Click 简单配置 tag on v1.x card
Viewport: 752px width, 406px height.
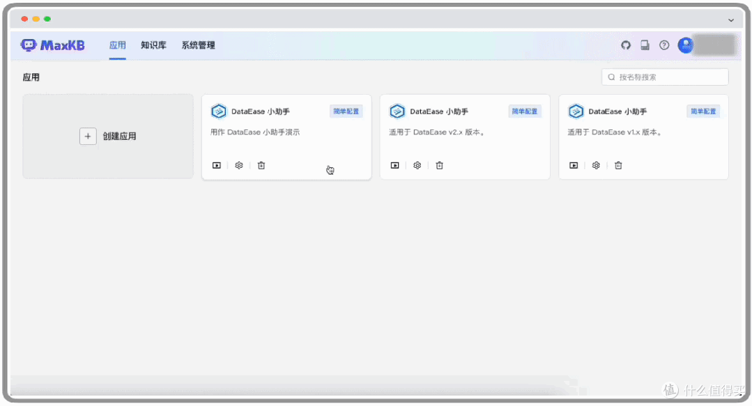click(703, 111)
